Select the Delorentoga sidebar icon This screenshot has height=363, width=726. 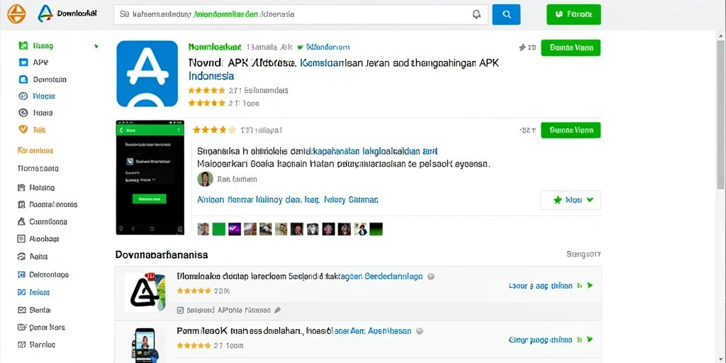(21, 274)
